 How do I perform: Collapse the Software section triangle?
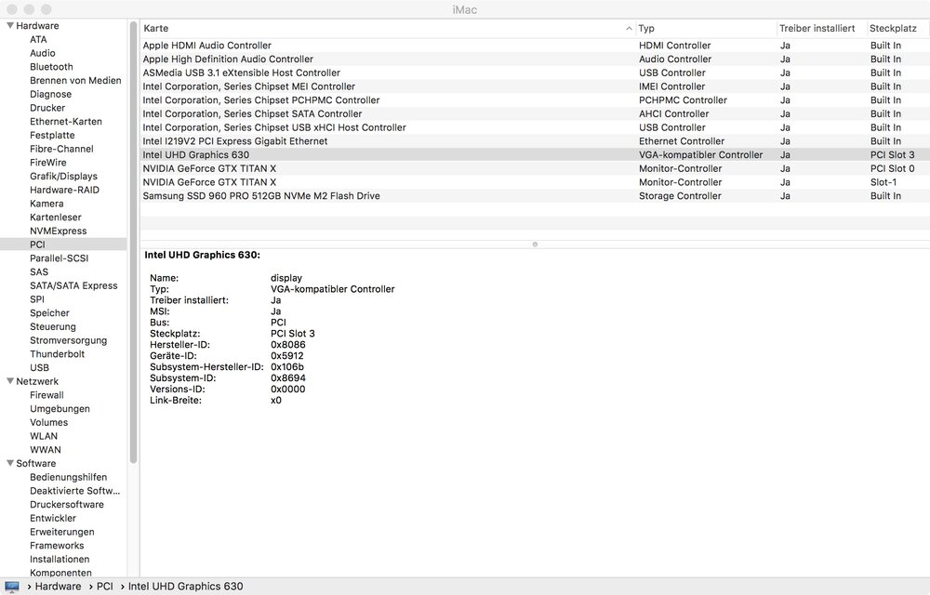[x=8, y=463]
